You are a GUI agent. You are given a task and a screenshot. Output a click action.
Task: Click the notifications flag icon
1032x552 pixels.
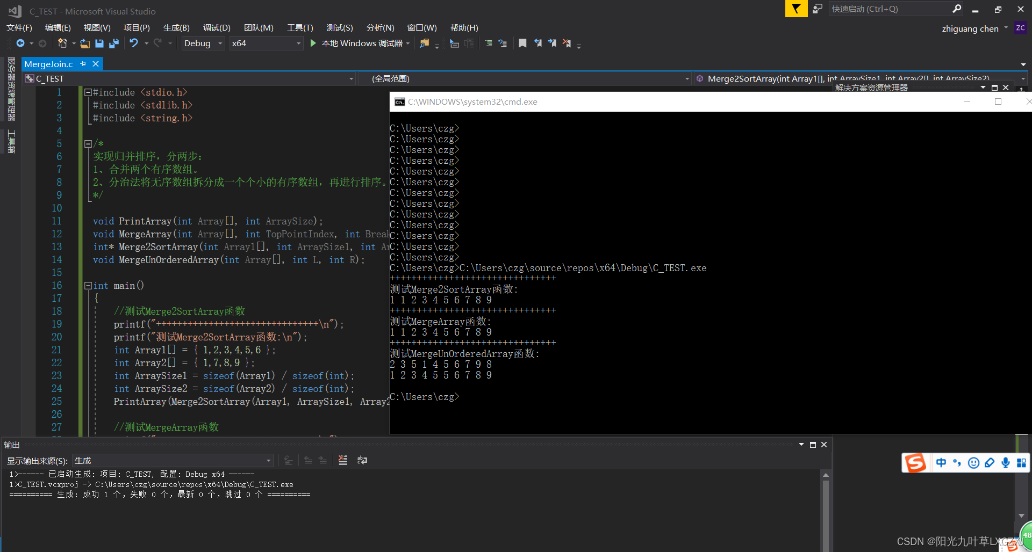tap(796, 9)
